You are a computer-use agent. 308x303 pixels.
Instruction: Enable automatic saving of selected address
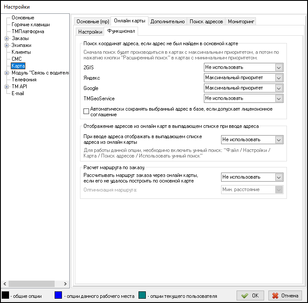pos(86,111)
